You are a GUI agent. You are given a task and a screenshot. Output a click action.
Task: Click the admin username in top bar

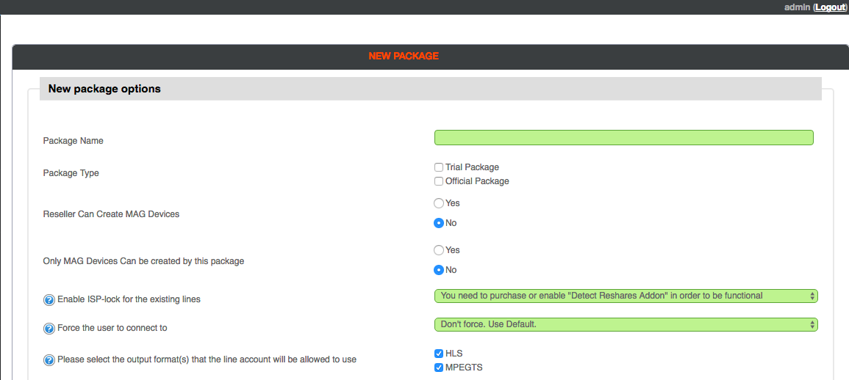pos(797,7)
